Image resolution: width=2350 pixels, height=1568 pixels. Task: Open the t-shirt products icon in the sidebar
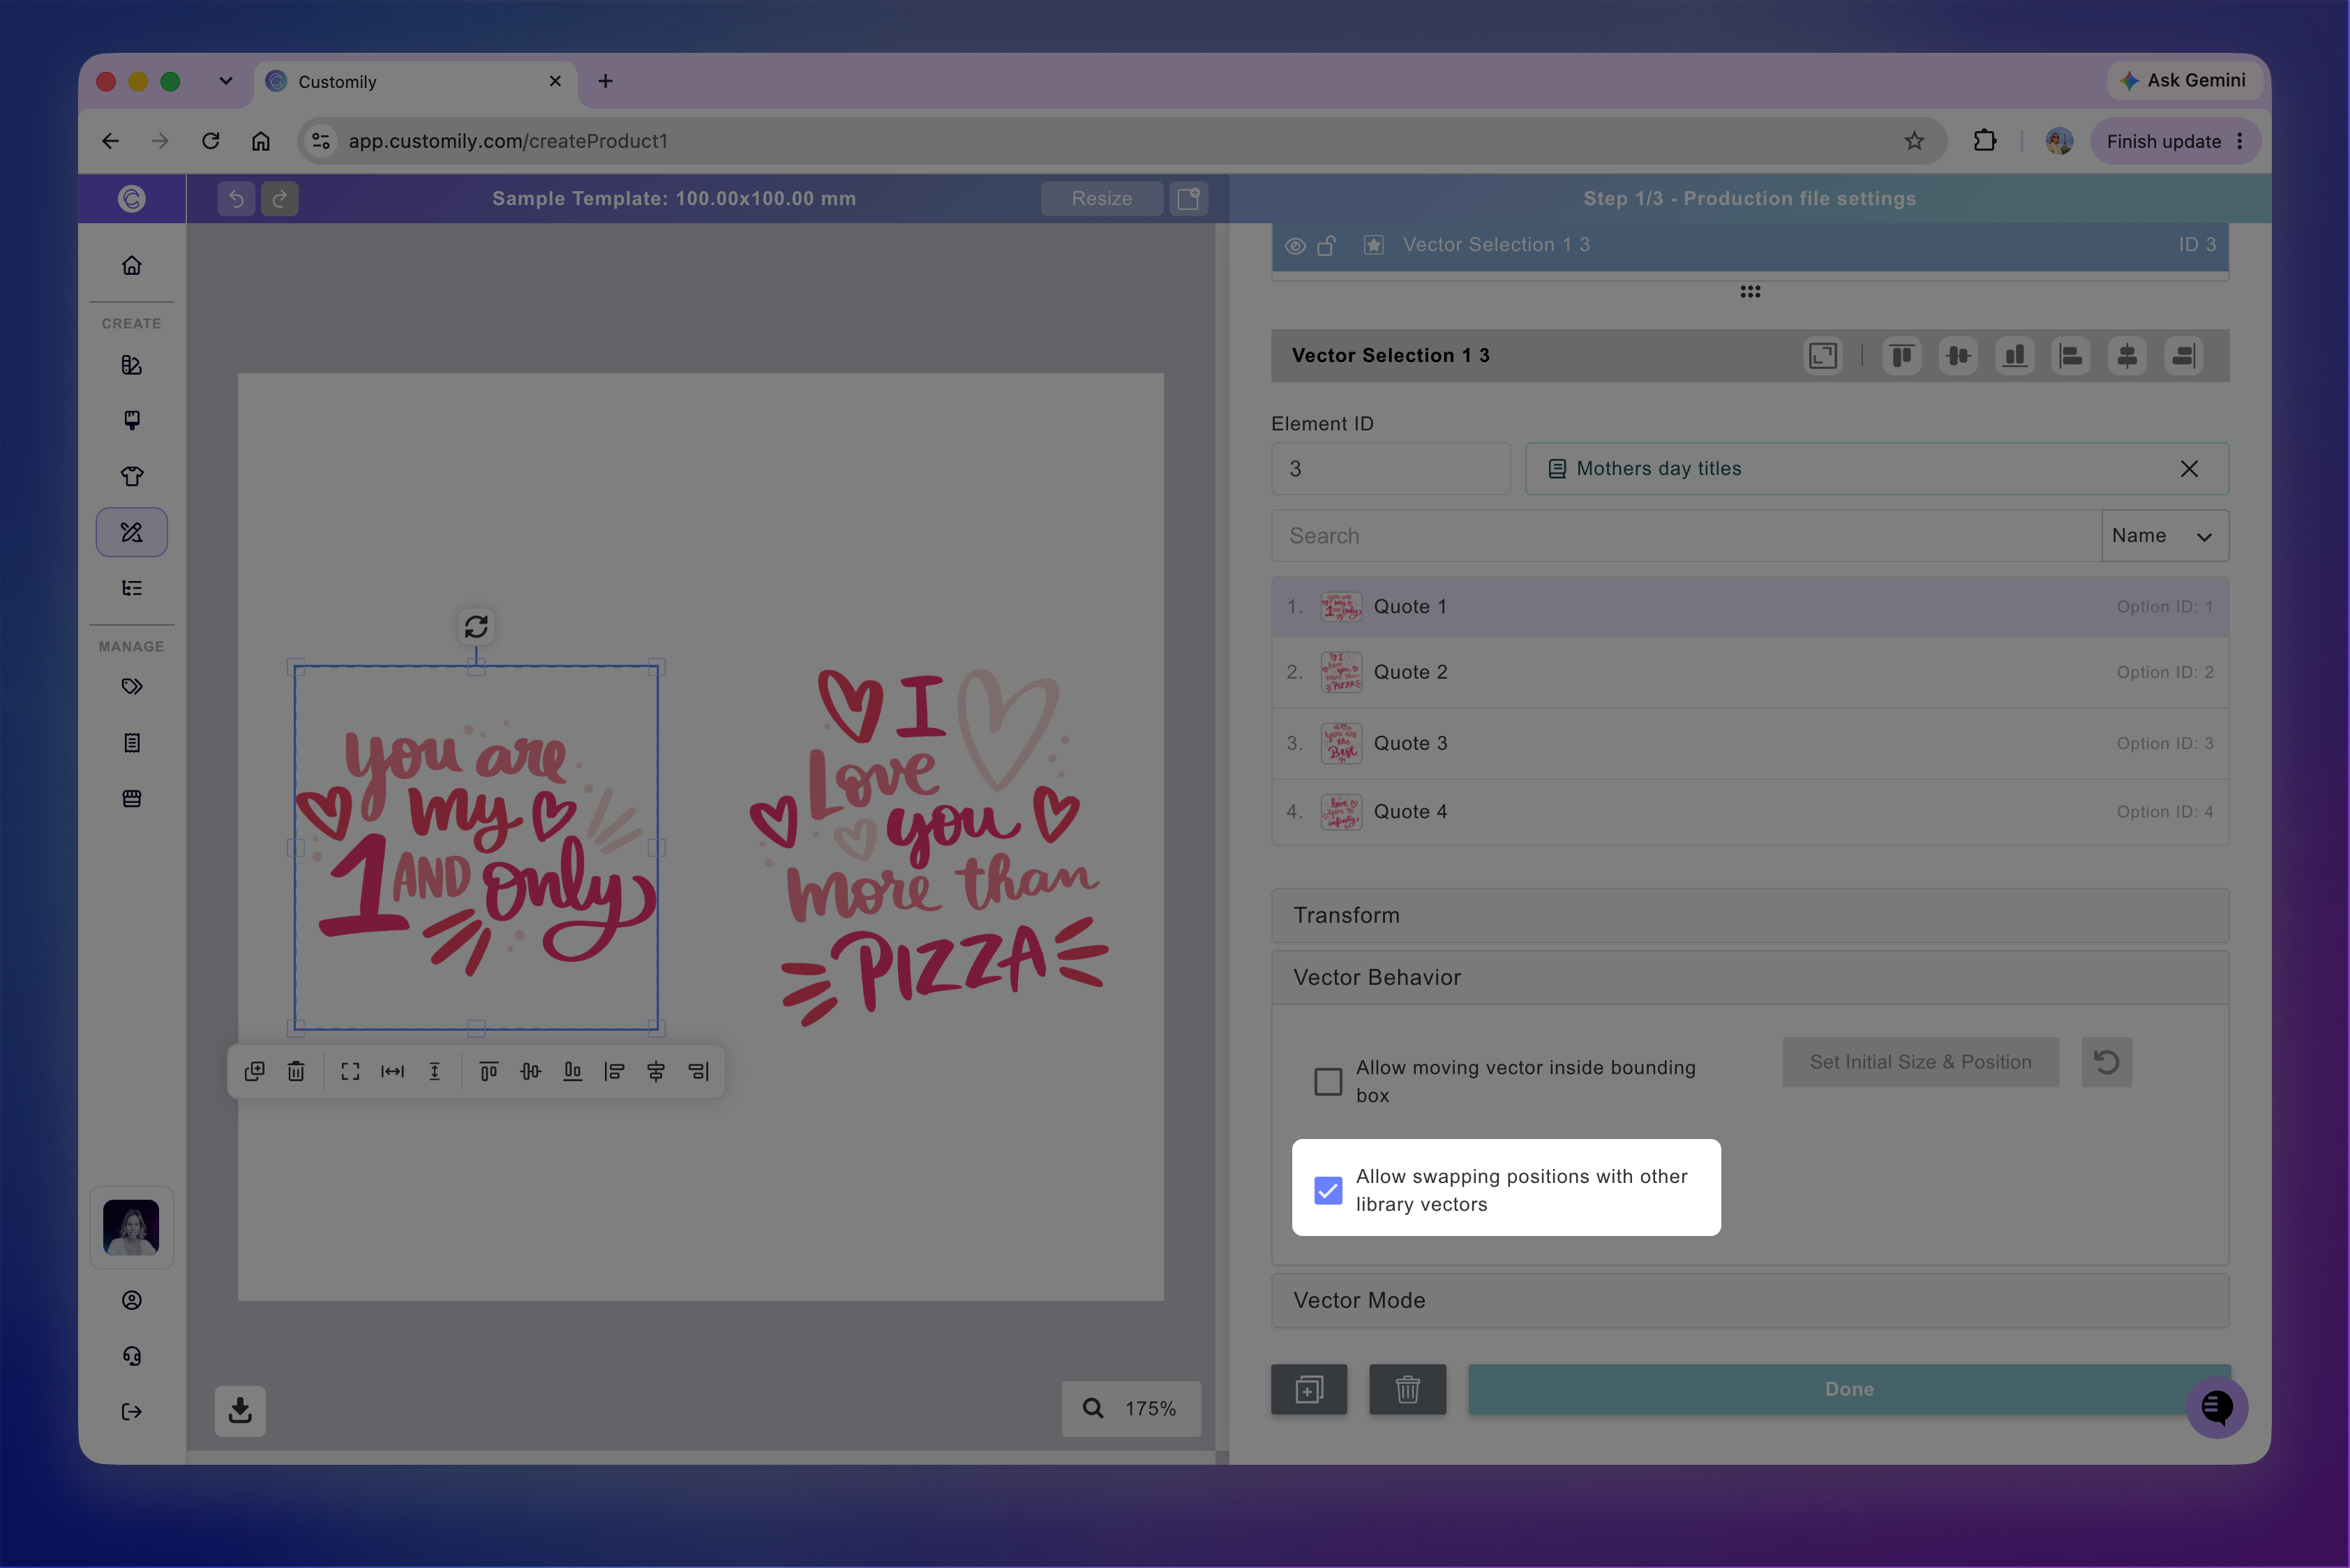click(x=132, y=476)
